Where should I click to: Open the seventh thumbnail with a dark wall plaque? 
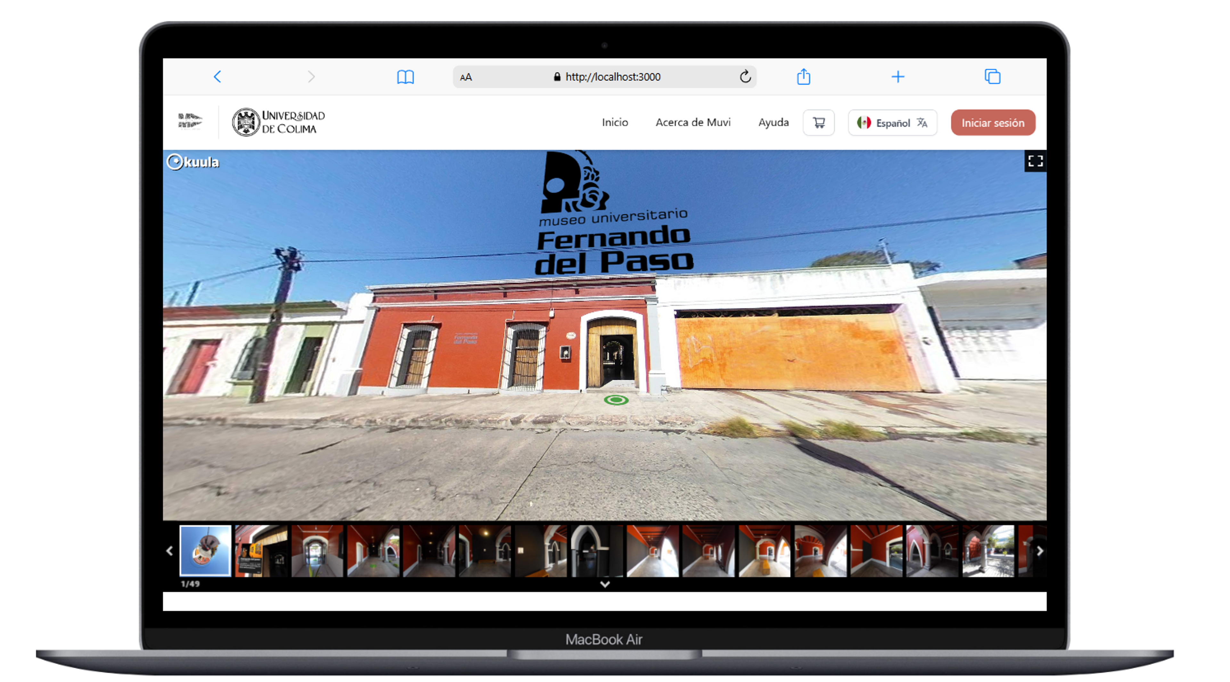pos(540,551)
